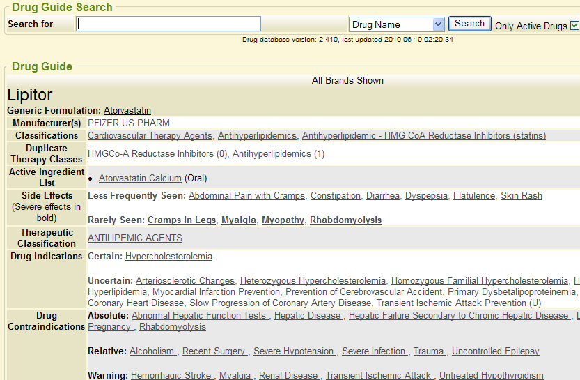Click the Untreated Hypothyroidism warning link
This screenshot has width=580, height=380.
point(492,375)
